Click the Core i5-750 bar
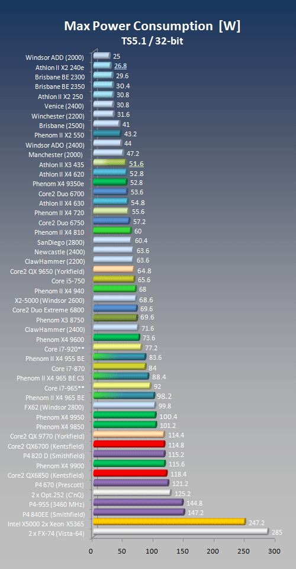Image resolution: width=296 pixels, height=569 pixels. click(114, 279)
